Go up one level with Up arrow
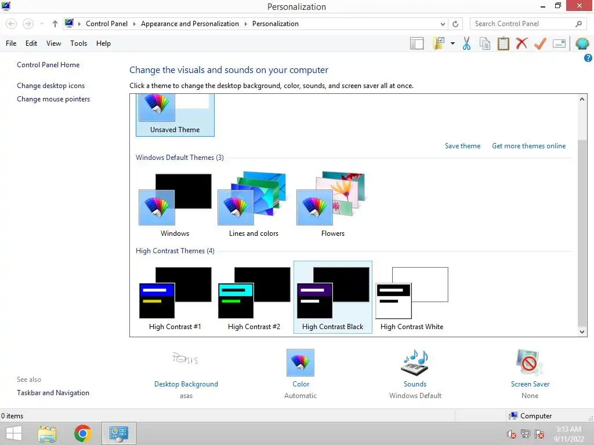This screenshot has width=594, height=445. click(55, 24)
